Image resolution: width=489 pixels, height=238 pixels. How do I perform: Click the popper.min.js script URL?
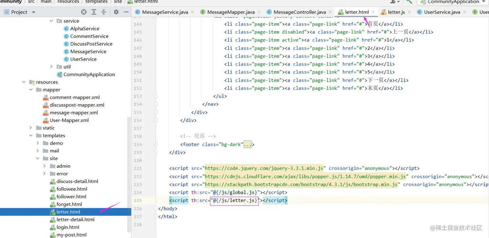coord(305,176)
